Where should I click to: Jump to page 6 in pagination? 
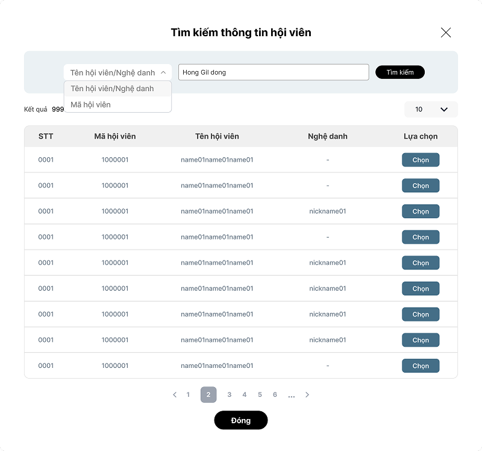(275, 395)
